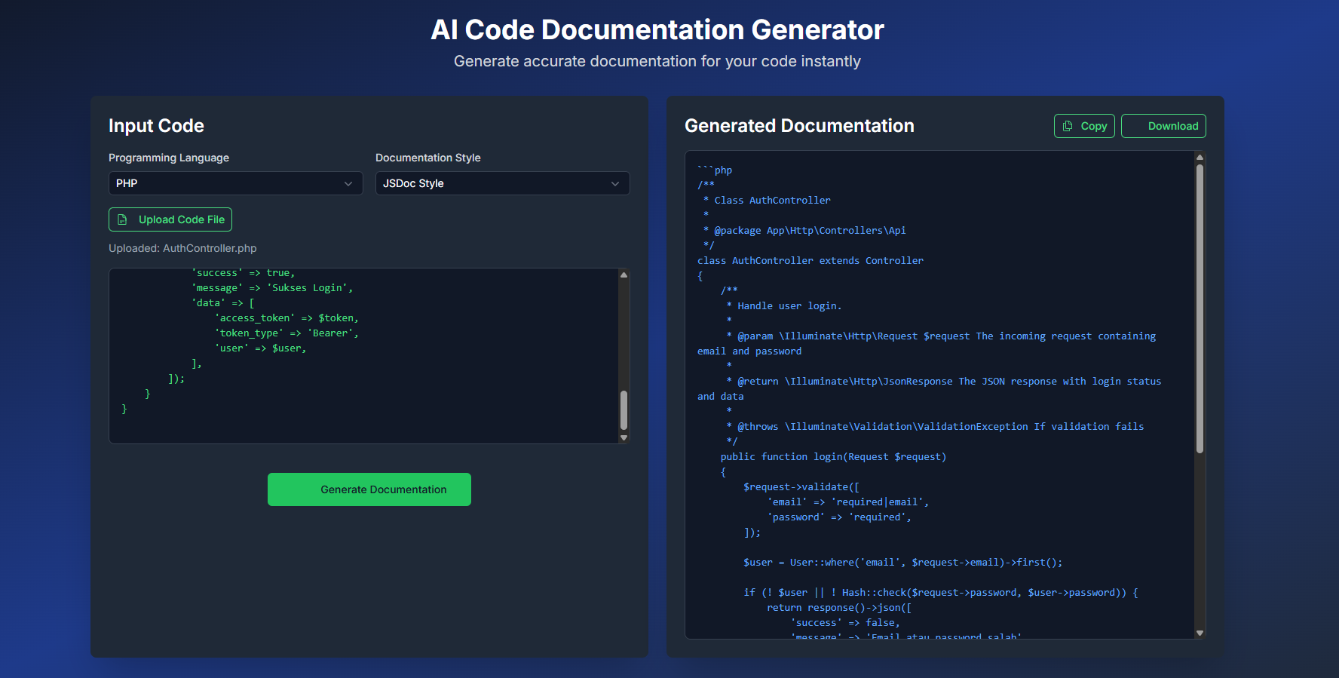Click the copy icon in the Copy button
This screenshot has height=678, width=1339.
tap(1067, 126)
